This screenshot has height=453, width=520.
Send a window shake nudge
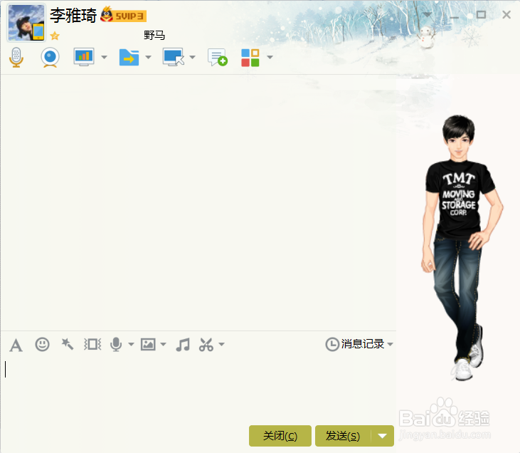pos(92,345)
